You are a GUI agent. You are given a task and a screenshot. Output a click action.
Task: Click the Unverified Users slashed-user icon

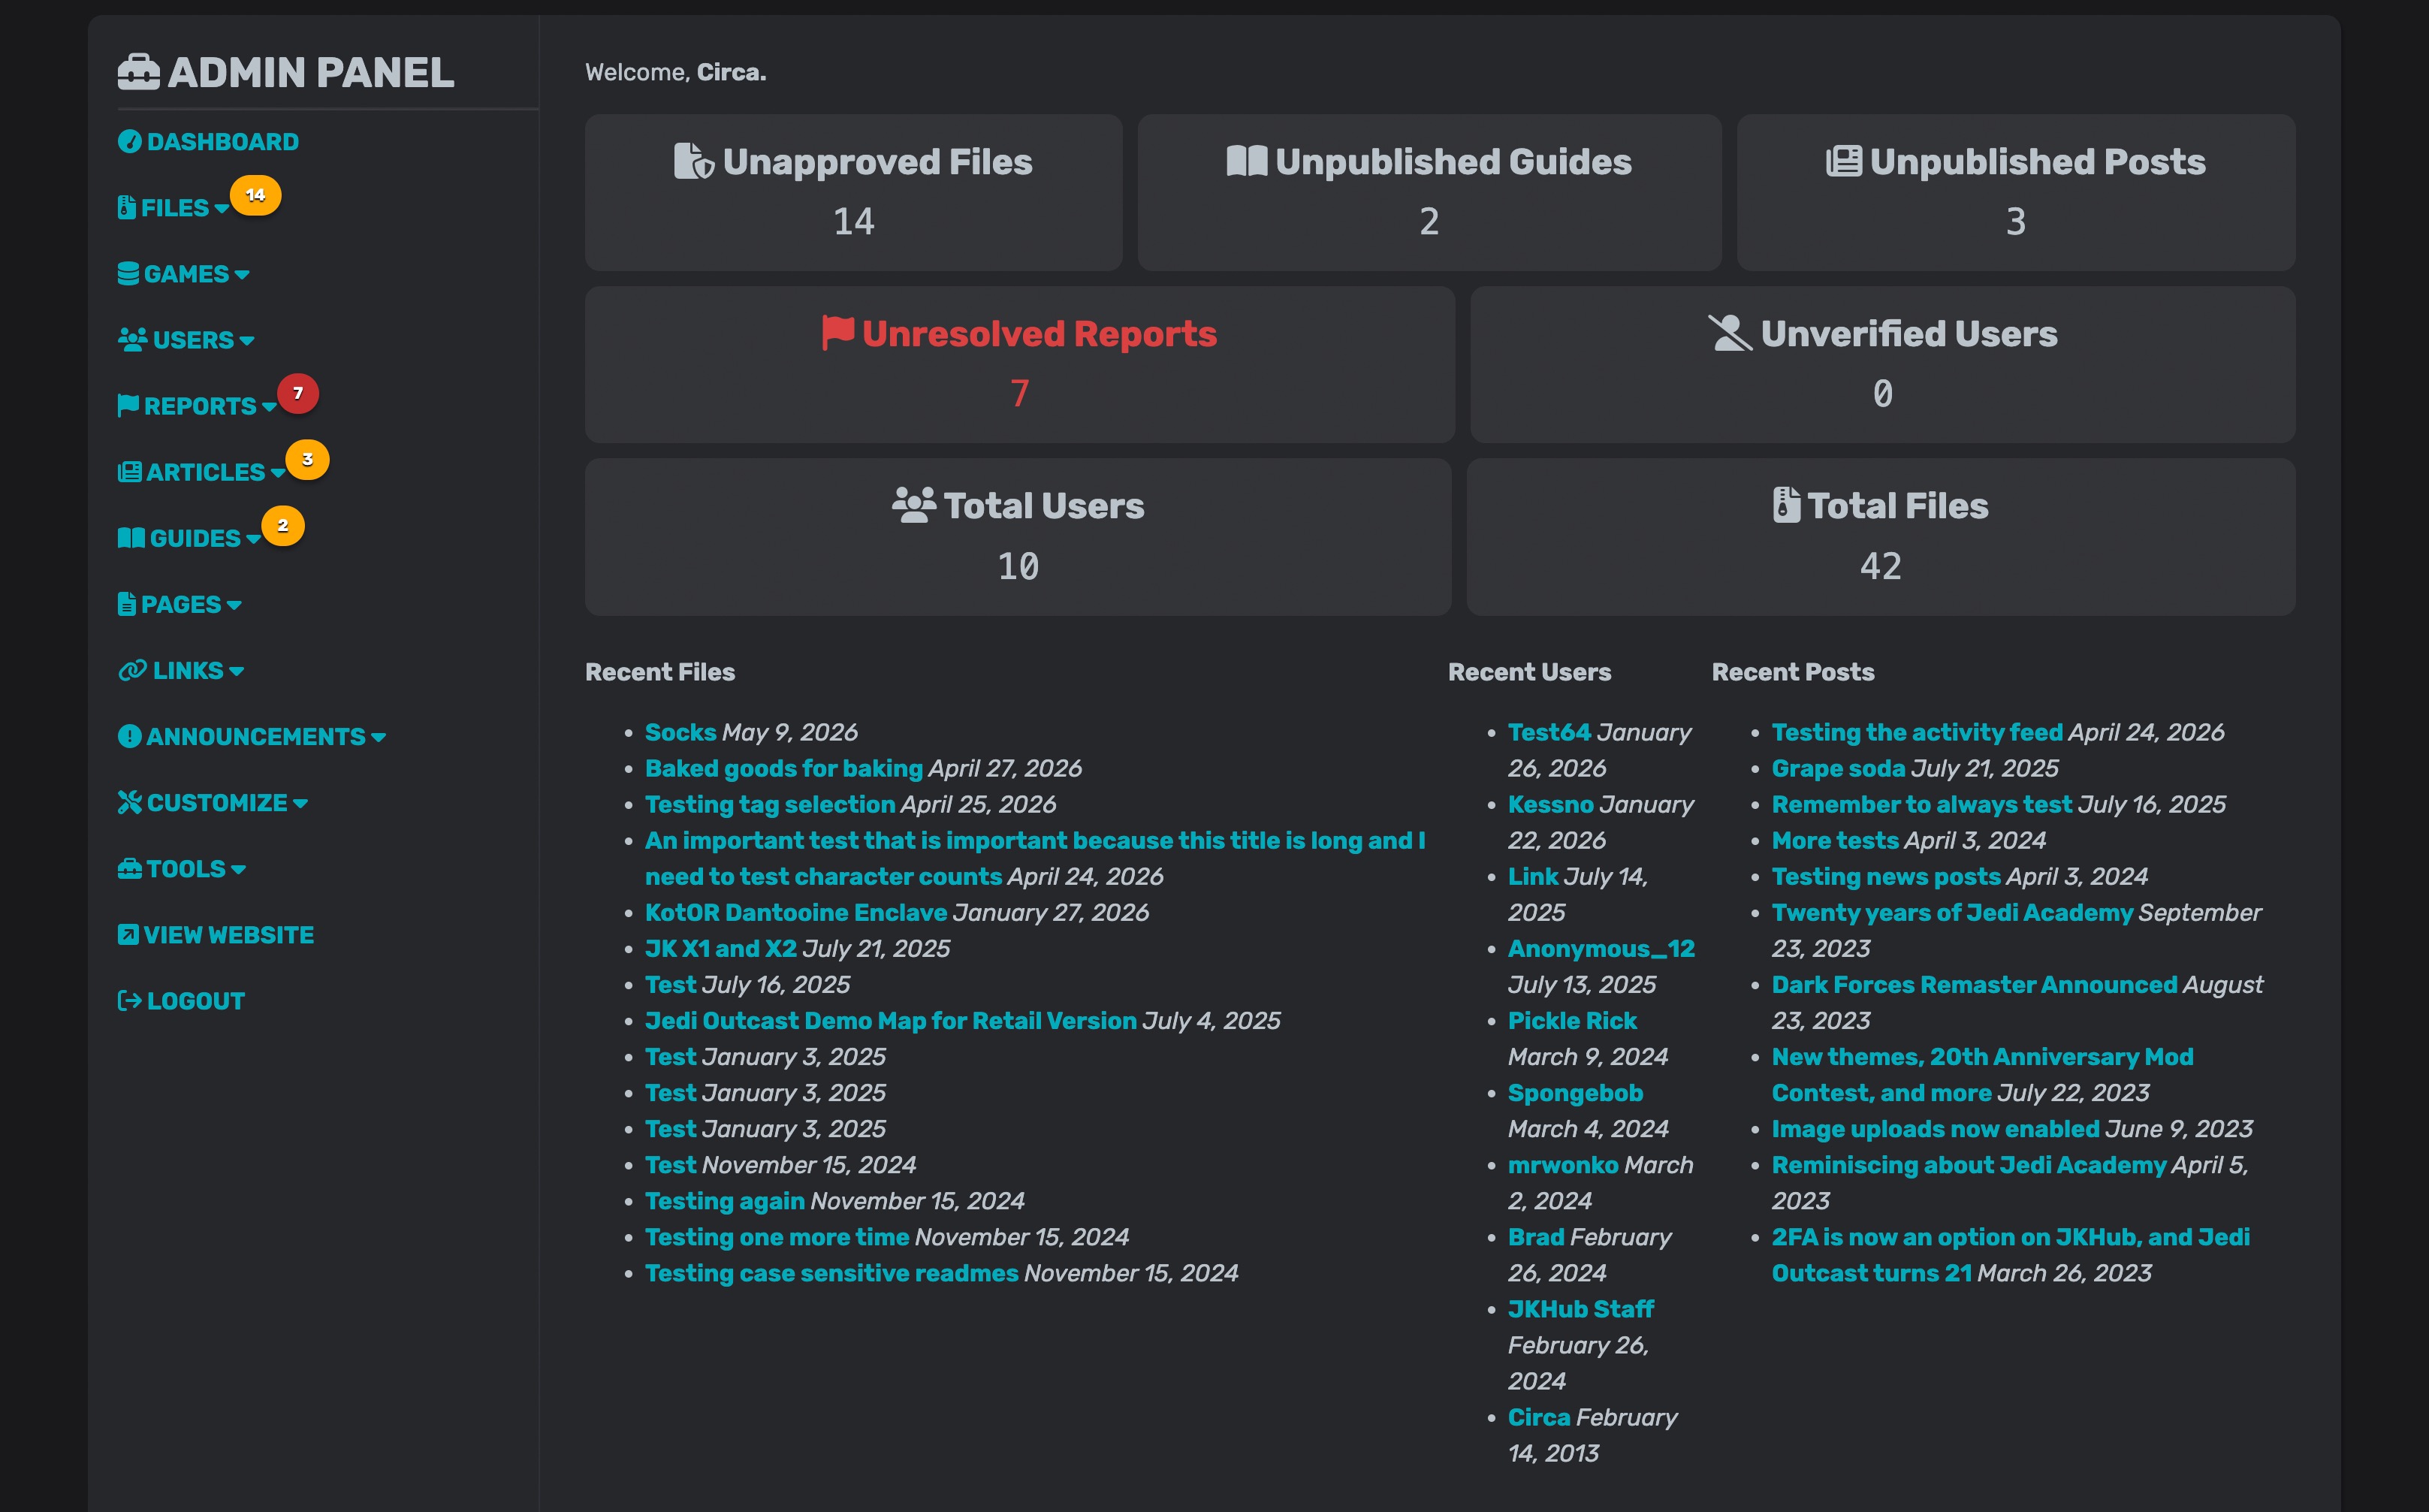click(1730, 333)
